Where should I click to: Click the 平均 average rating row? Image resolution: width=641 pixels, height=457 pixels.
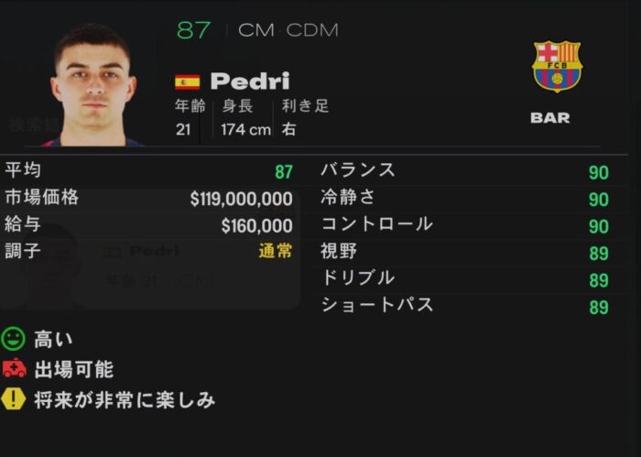(x=148, y=171)
